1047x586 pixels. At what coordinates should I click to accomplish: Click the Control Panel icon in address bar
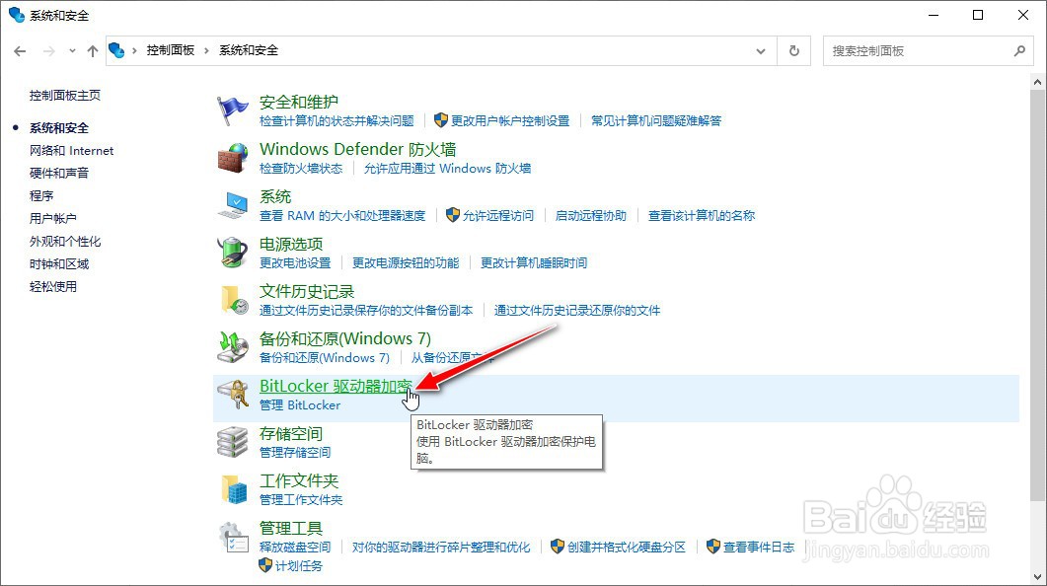click(116, 50)
